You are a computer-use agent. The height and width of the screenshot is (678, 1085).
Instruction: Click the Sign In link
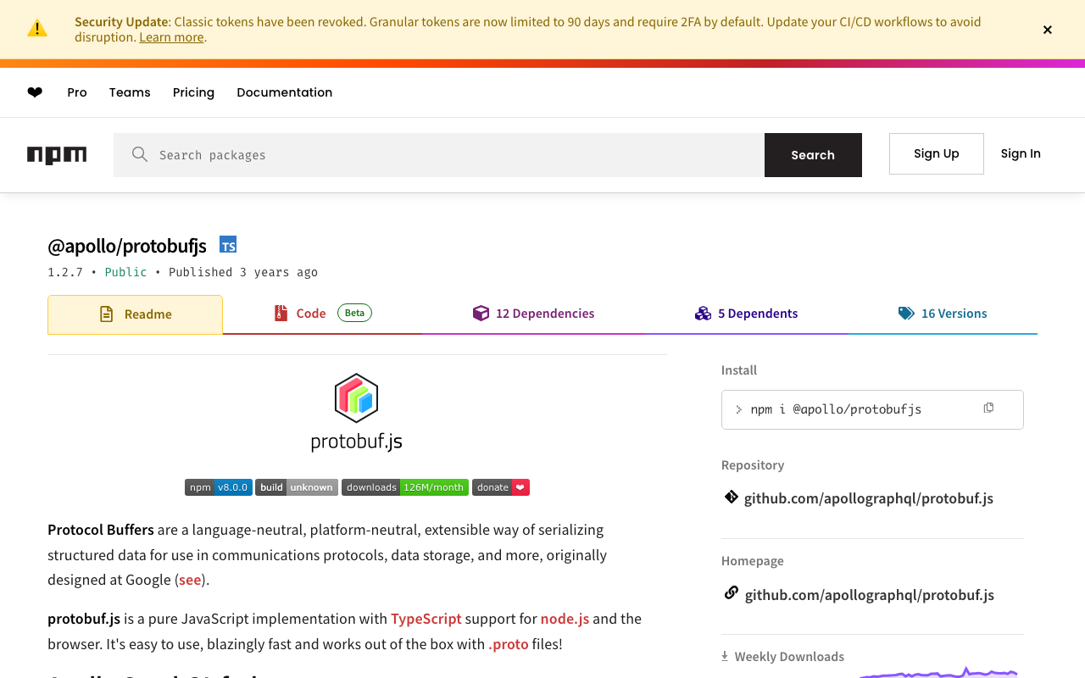click(x=1021, y=153)
